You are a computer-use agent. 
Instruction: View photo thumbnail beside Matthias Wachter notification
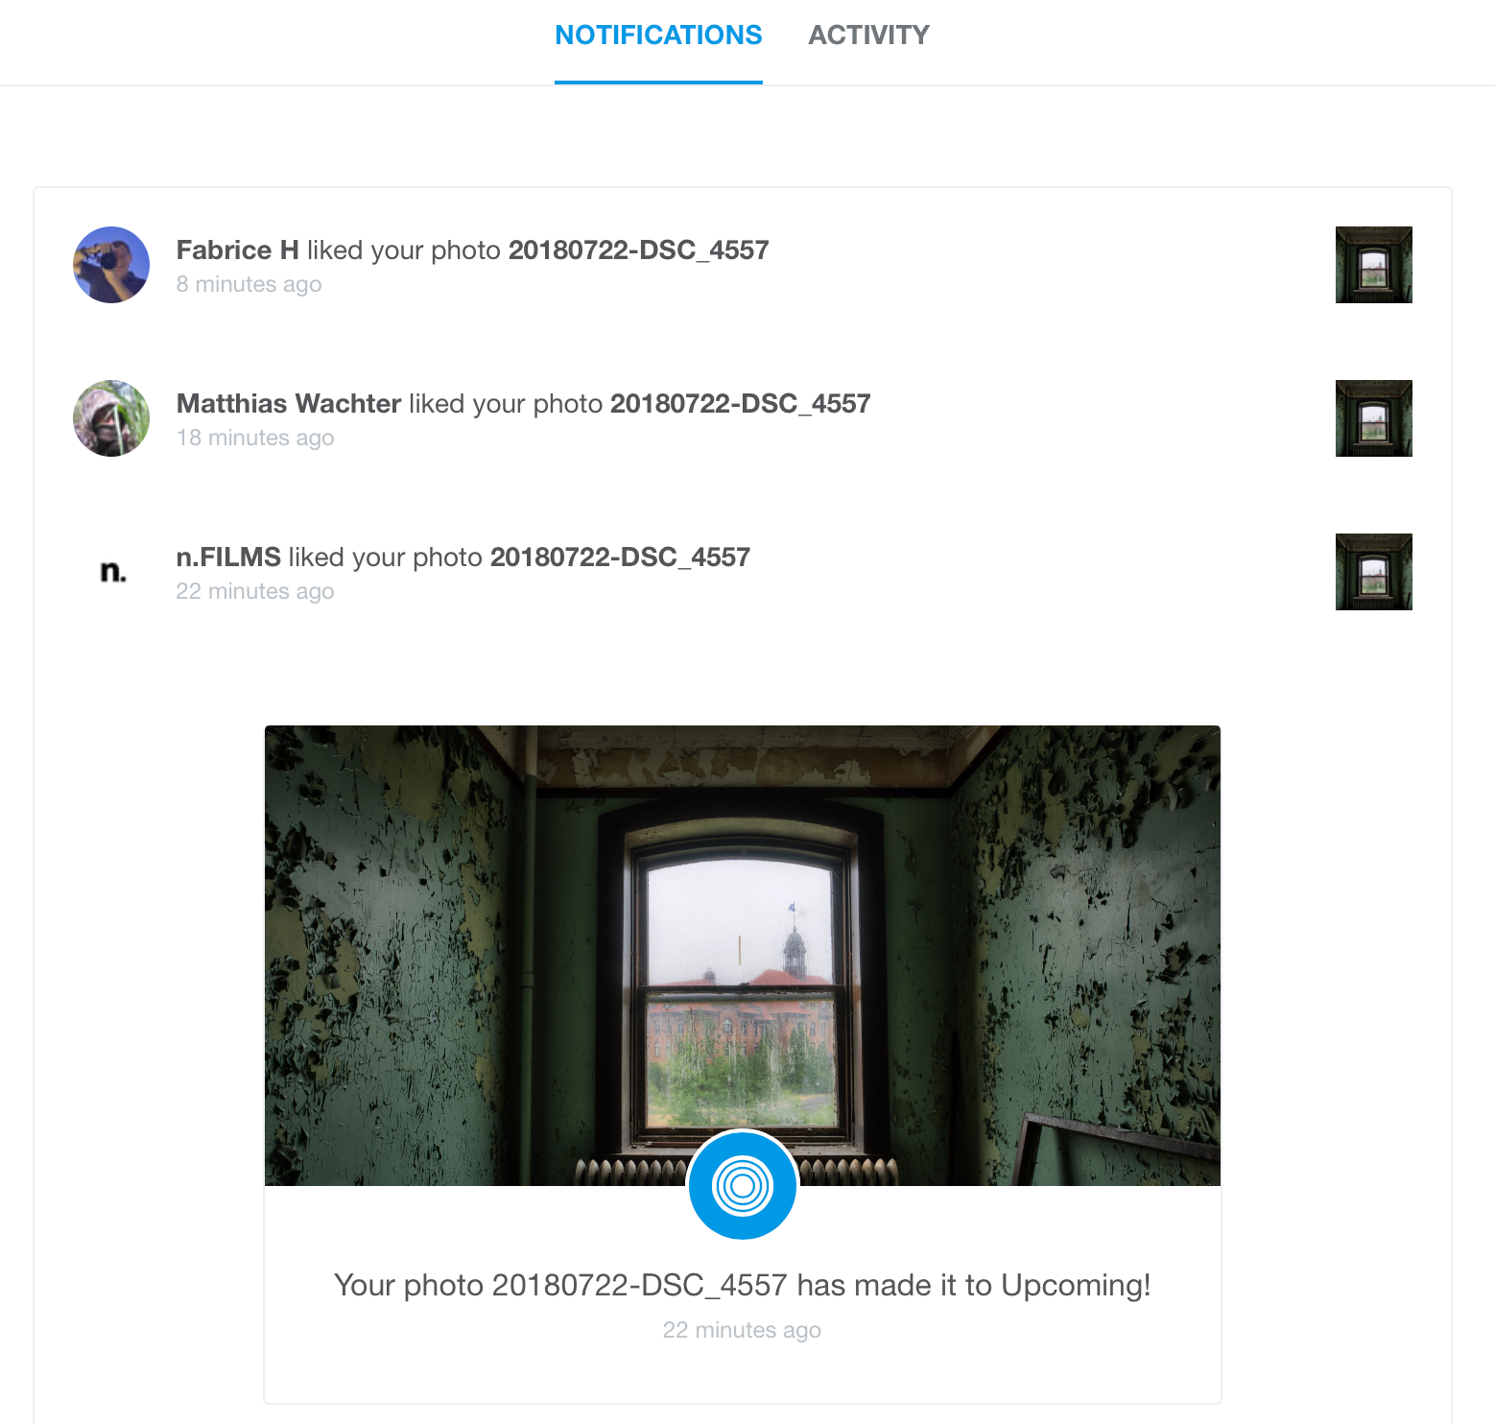(x=1374, y=418)
